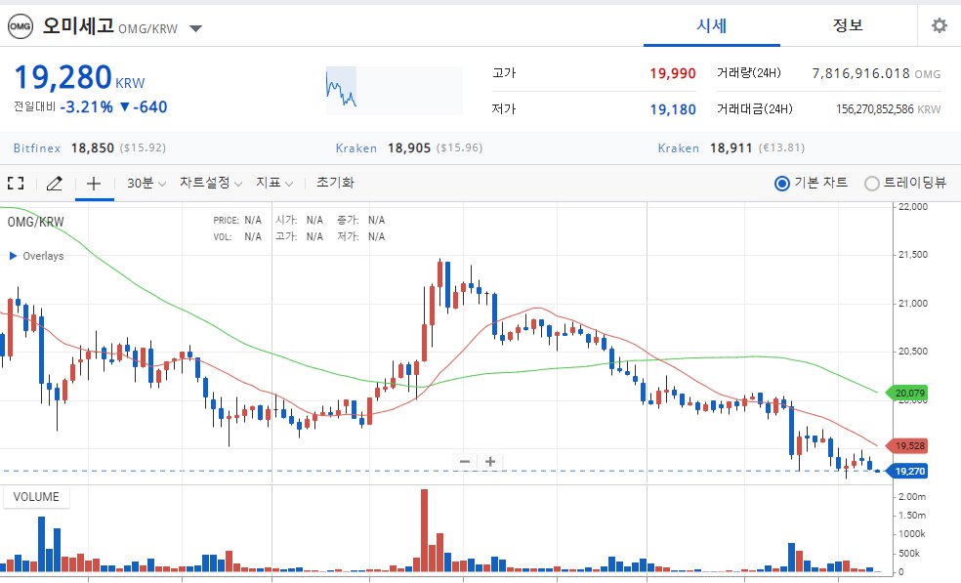Open the 지표 indicators dropdown
This screenshot has width=961, height=583.
tap(274, 183)
